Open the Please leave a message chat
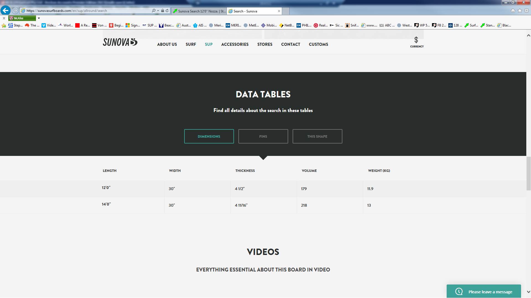The width and height of the screenshot is (531, 298). 484,292
